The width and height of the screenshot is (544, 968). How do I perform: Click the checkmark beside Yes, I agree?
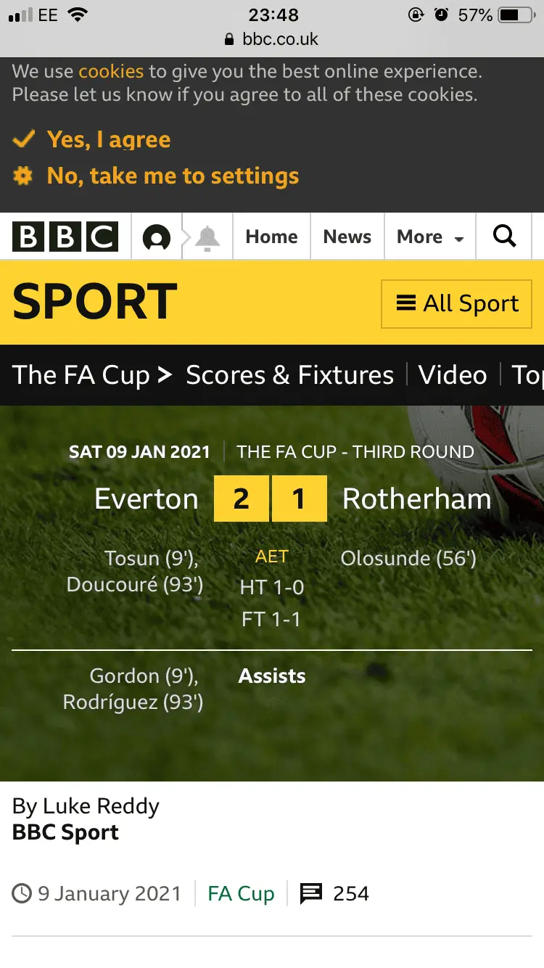[24, 139]
